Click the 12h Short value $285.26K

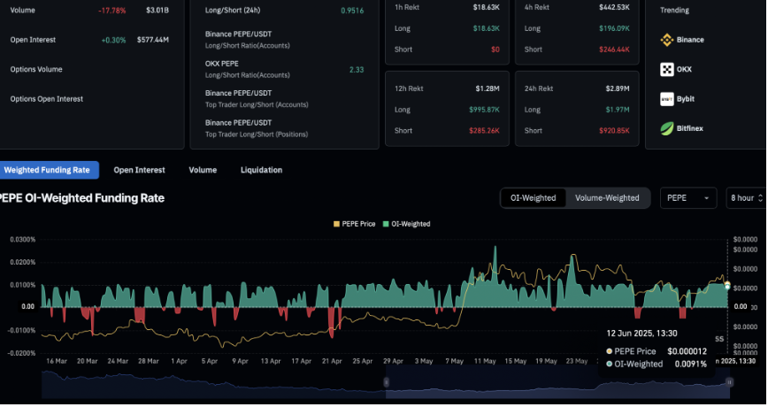(484, 131)
